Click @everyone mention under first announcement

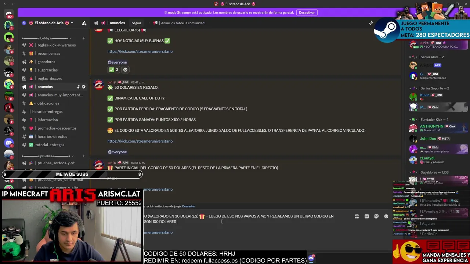point(117,62)
